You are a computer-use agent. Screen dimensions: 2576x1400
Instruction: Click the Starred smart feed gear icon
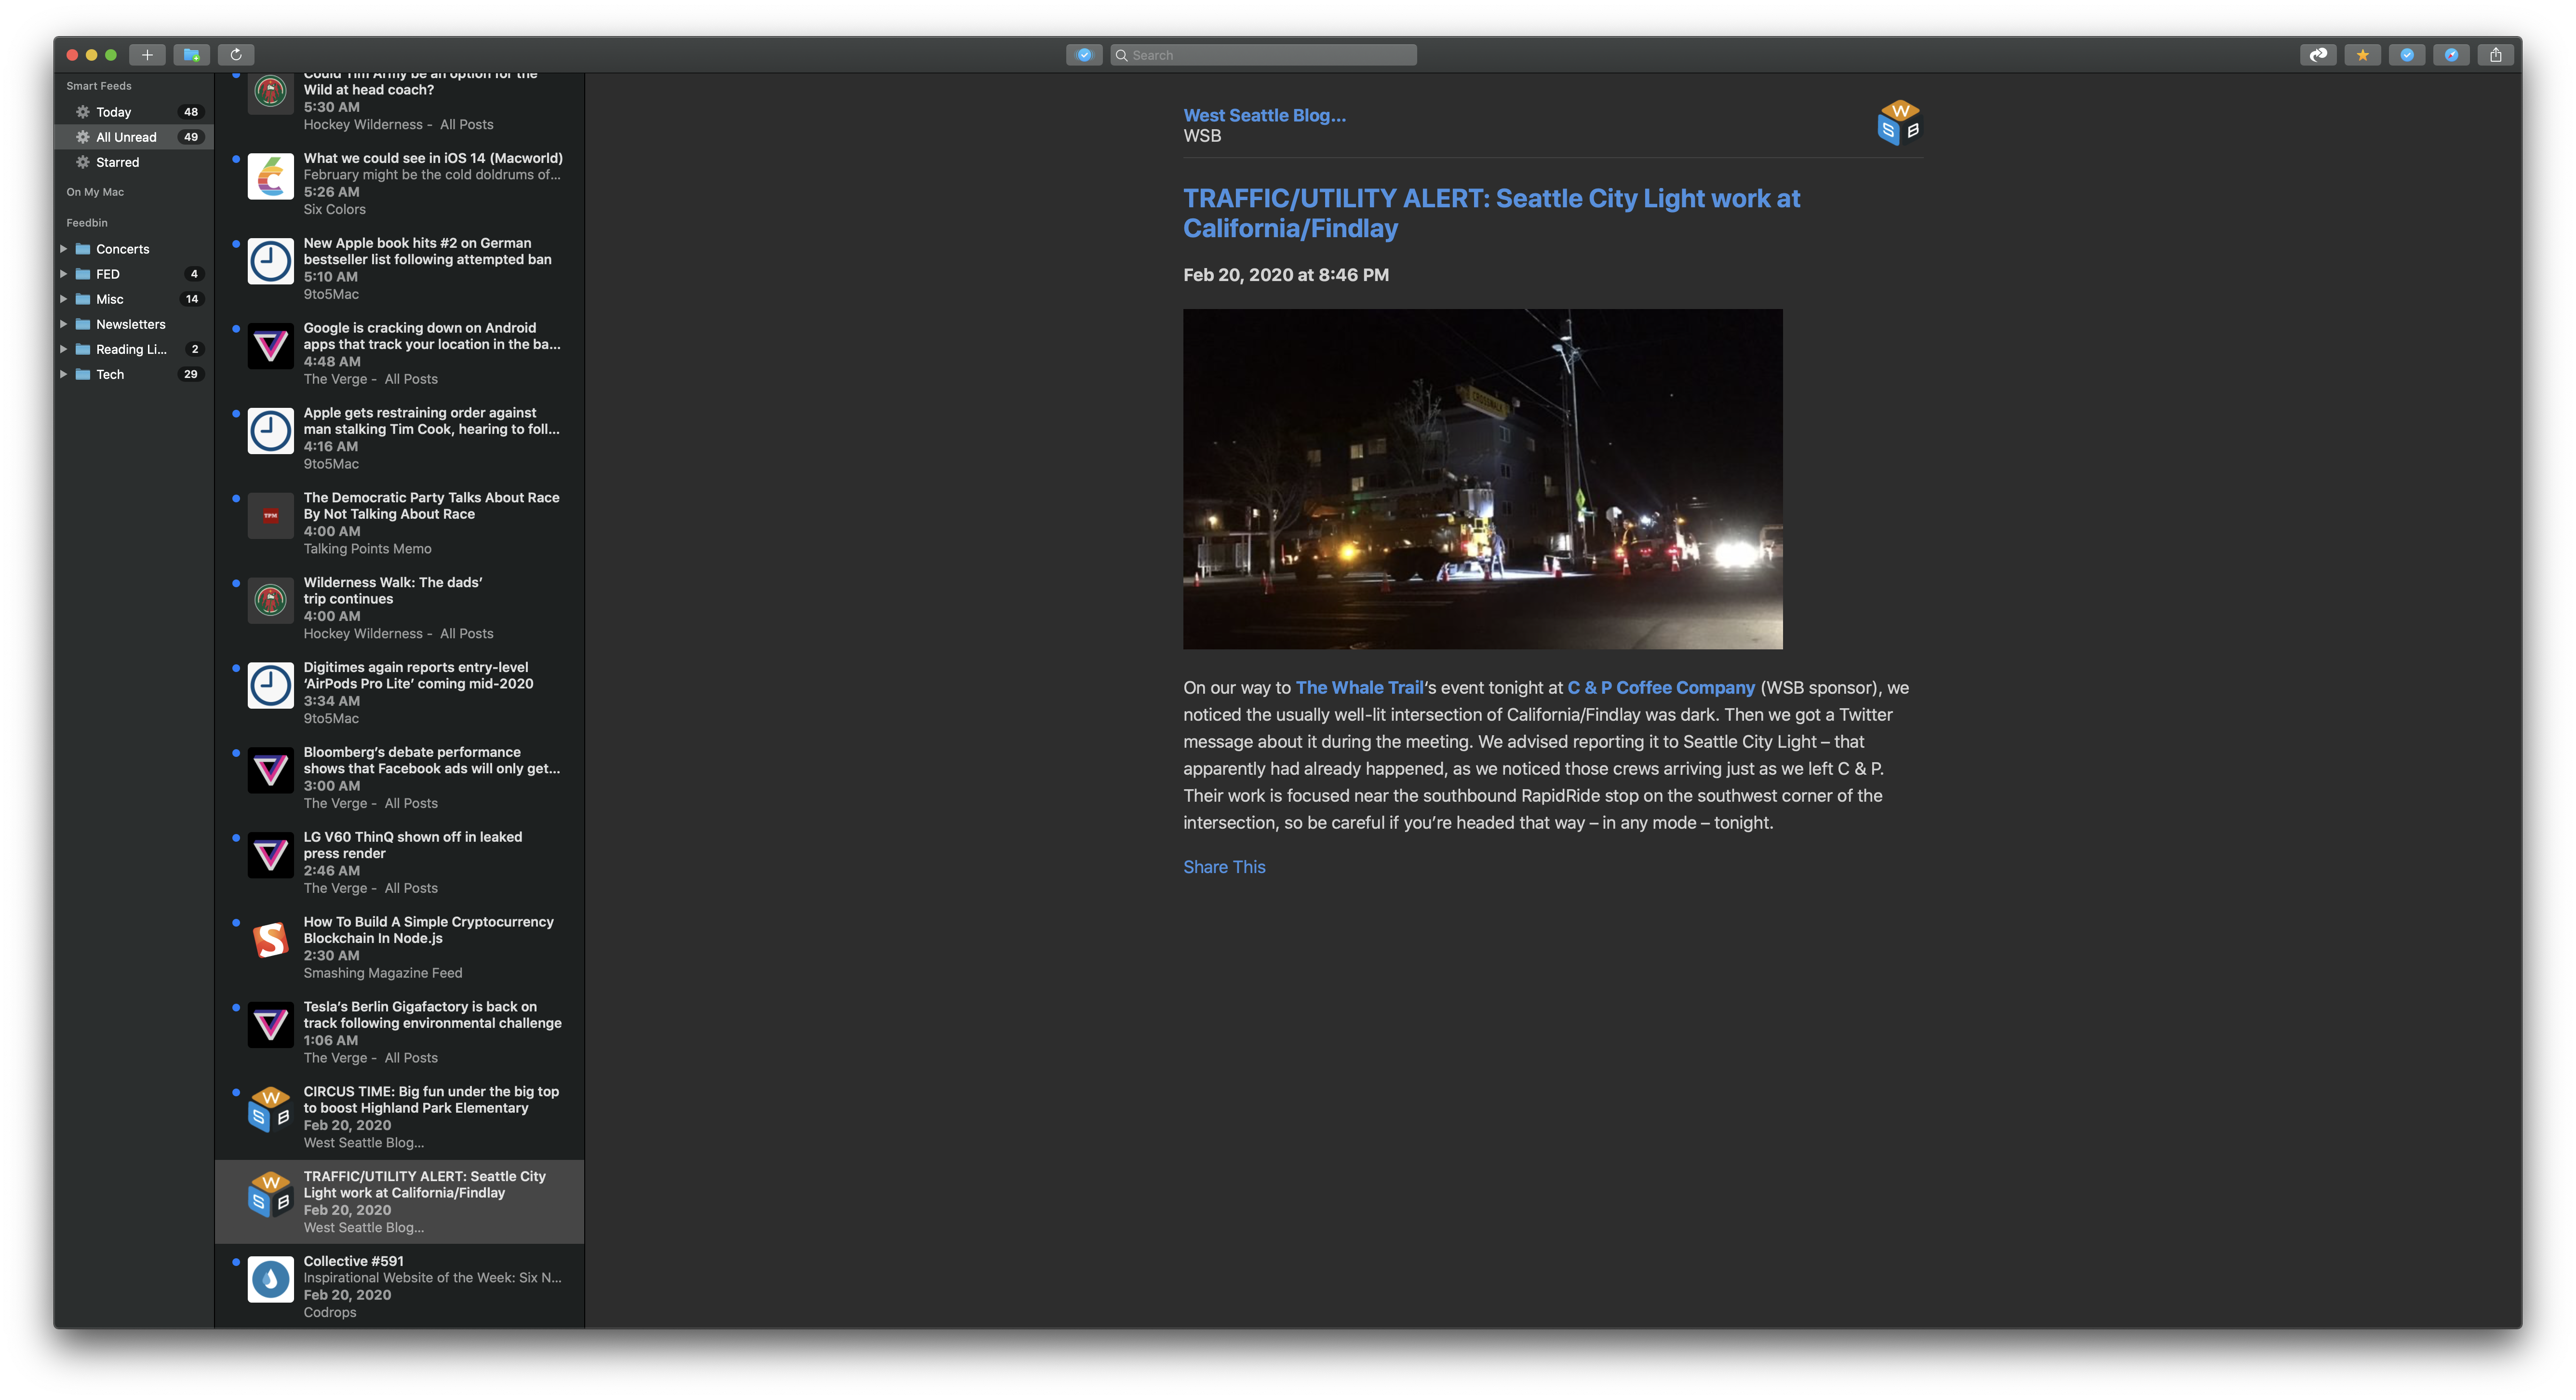pos(83,162)
